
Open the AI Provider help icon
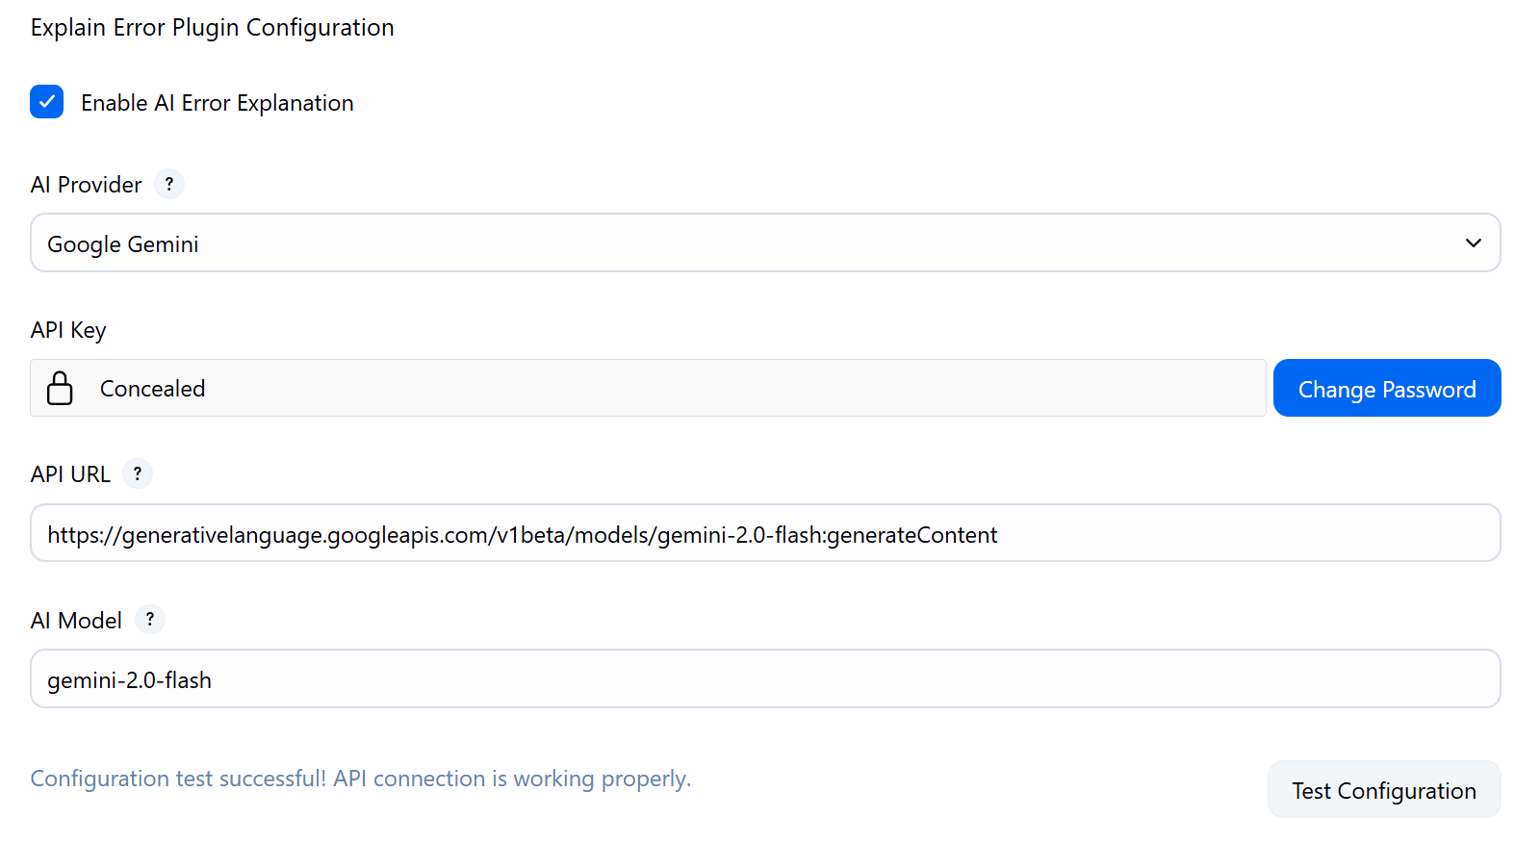coord(169,184)
